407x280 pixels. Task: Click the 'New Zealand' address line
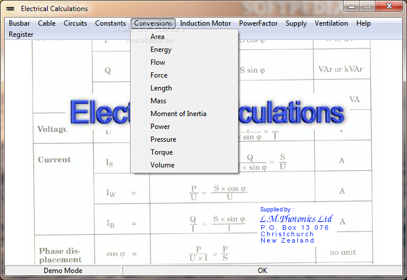tap(287, 240)
